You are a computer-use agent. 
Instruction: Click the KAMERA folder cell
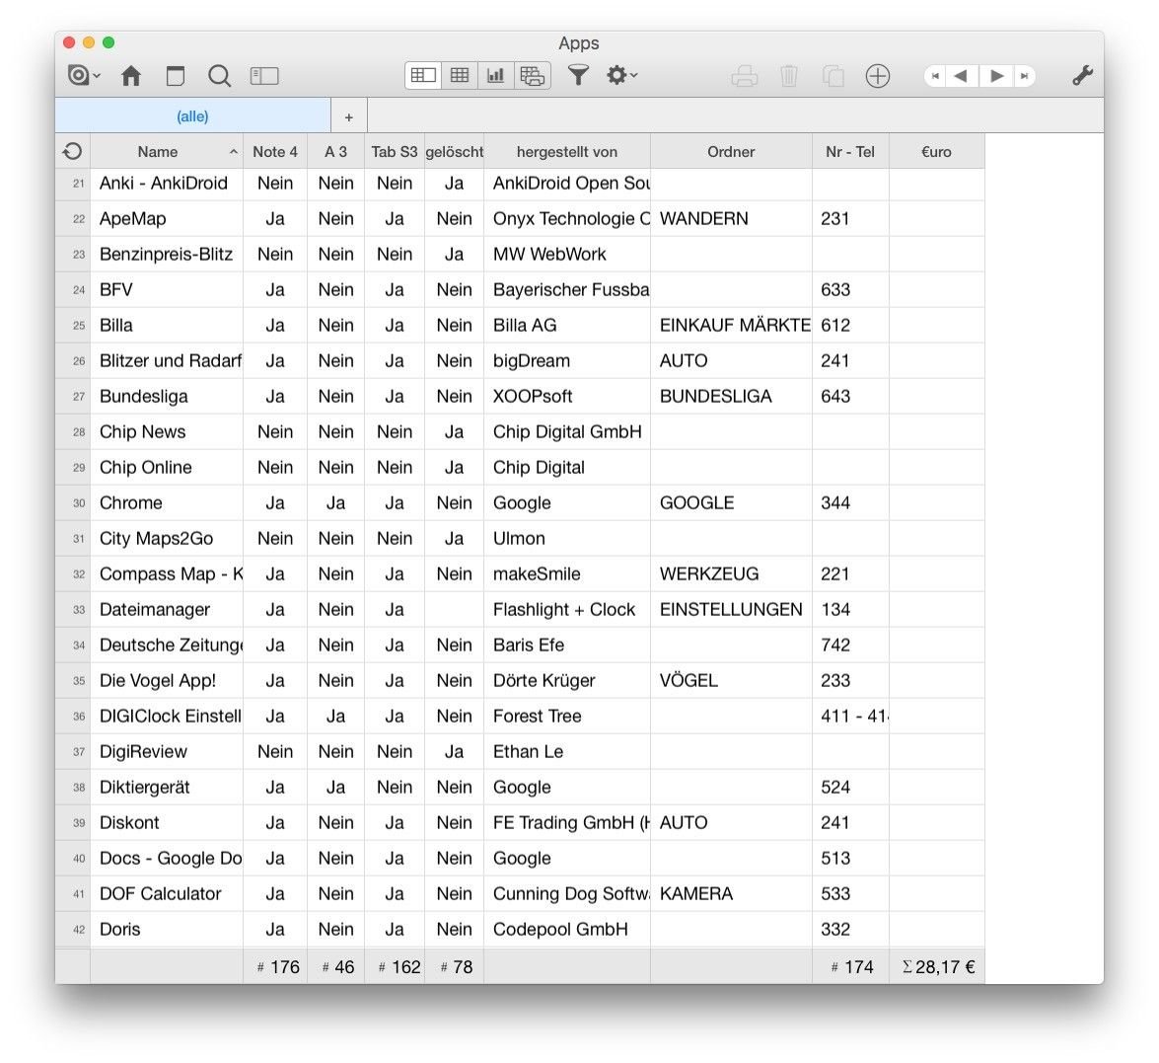click(731, 893)
